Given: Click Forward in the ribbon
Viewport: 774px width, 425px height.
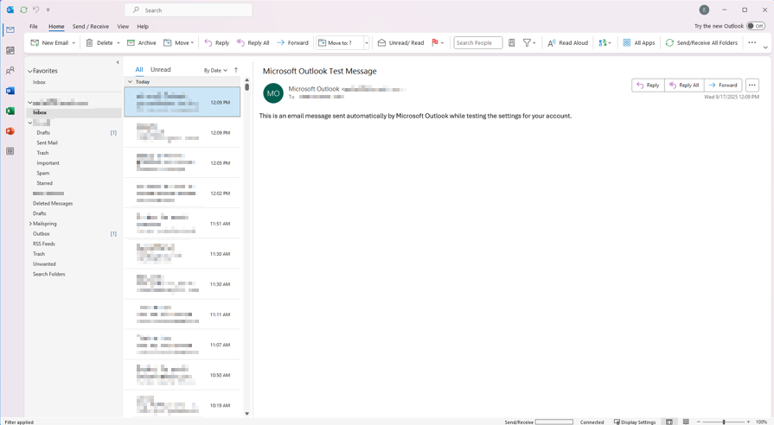Looking at the screenshot, I should coord(292,43).
